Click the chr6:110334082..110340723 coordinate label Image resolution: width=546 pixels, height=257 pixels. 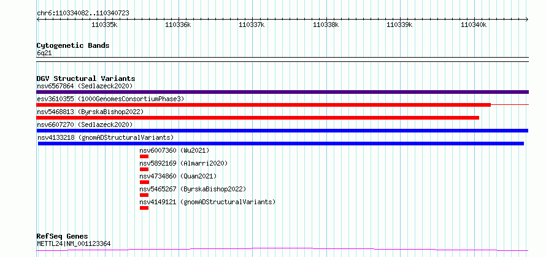(x=83, y=13)
